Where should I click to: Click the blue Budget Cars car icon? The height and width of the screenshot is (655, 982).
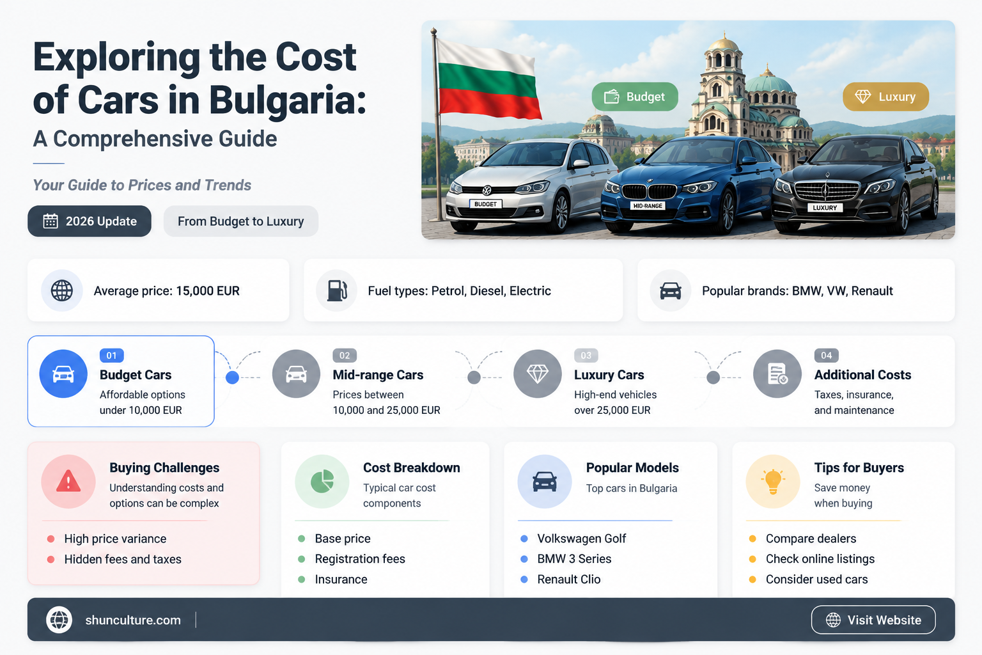click(x=63, y=374)
